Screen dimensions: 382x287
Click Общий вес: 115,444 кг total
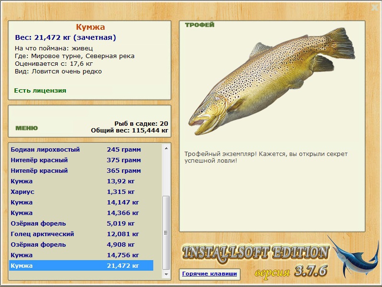coord(130,131)
